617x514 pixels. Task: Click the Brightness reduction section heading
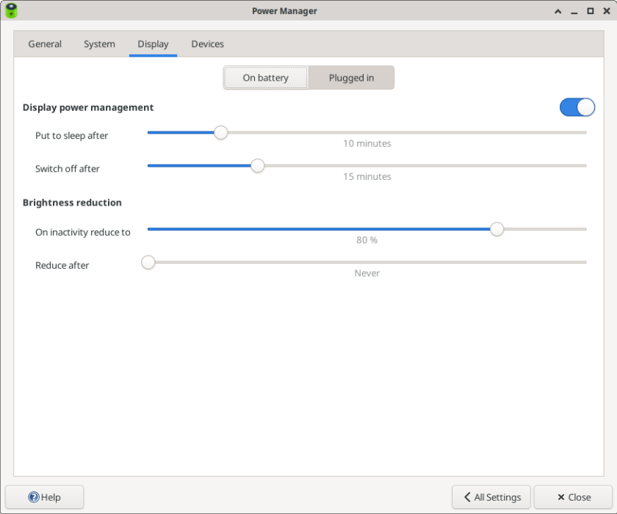point(72,203)
